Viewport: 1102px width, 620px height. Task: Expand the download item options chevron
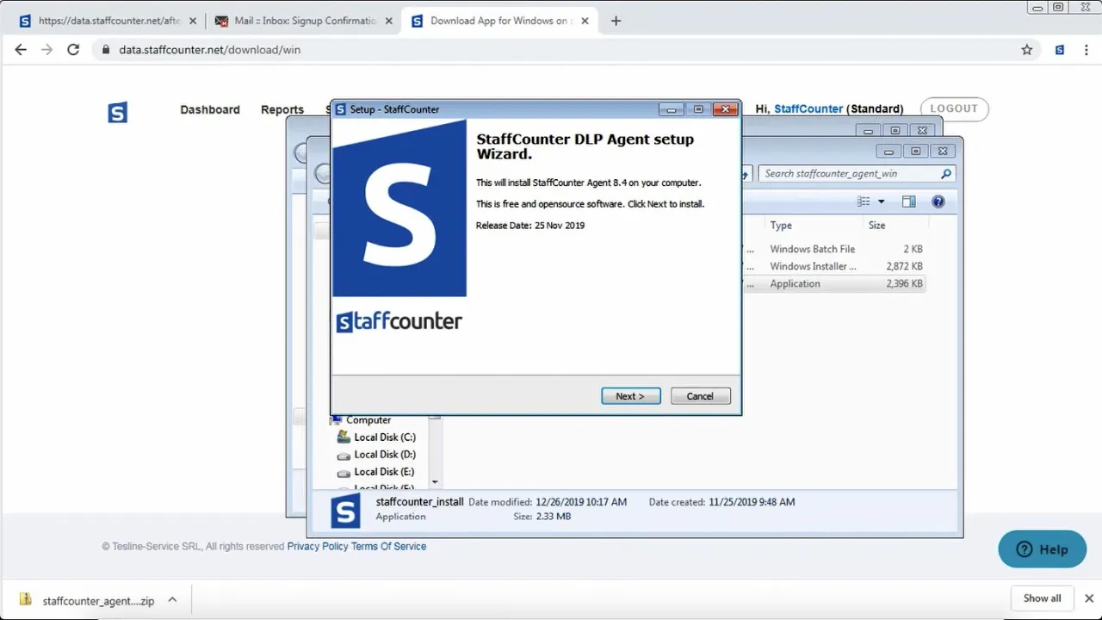(x=172, y=599)
